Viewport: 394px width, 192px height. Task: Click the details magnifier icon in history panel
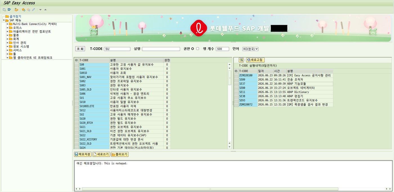[241, 60]
